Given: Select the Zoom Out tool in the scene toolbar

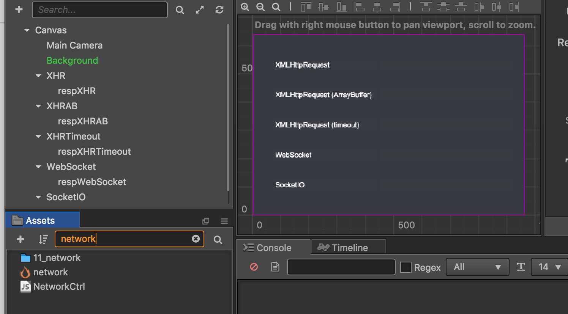Looking at the screenshot, I should (260, 7).
